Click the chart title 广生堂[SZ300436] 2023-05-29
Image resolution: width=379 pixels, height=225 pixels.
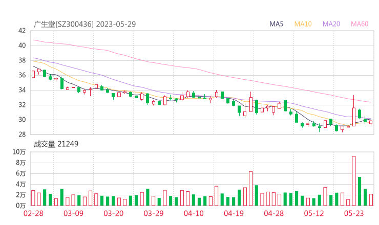pyautogui.click(x=85, y=24)
